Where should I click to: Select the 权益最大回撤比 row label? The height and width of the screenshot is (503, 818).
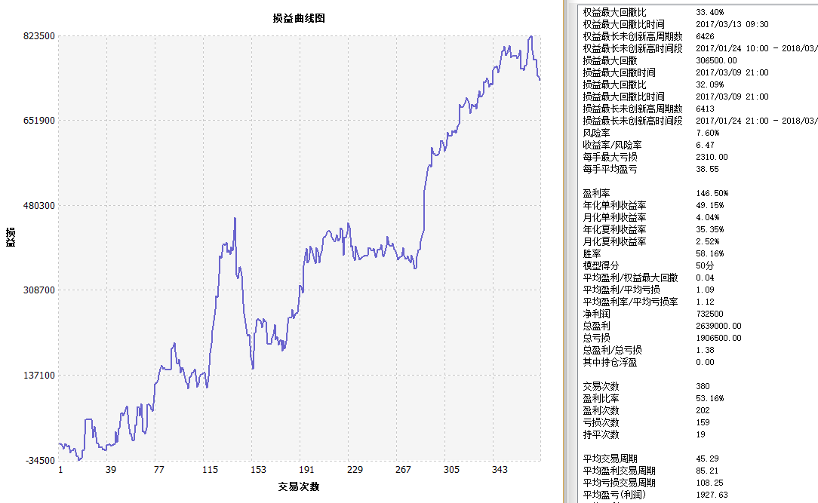tap(614, 12)
